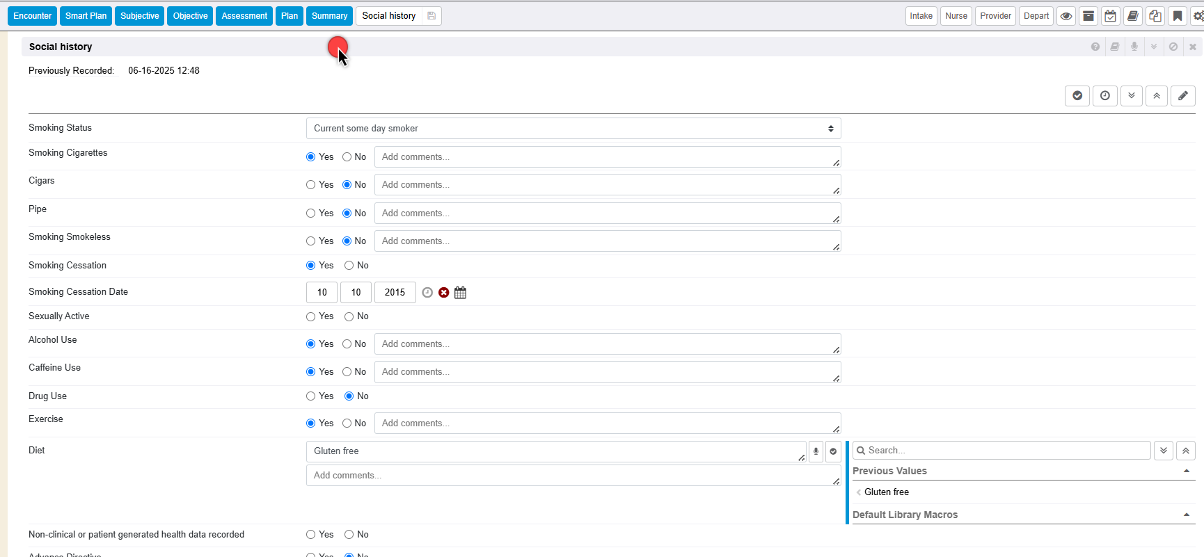The width and height of the screenshot is (1204, 557).
Task: Open the Smoking Status dropdown
Action: click(x=573, y=129)
